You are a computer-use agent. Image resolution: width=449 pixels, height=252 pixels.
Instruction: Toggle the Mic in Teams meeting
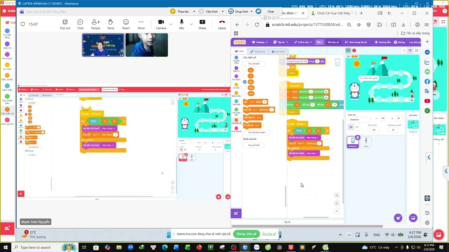182,24
